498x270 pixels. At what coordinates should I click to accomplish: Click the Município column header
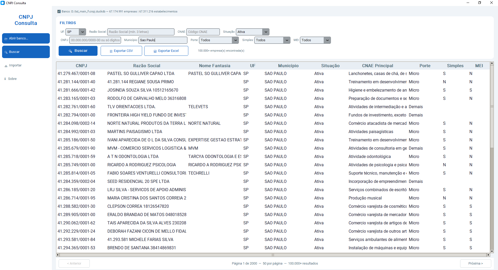(x=288, y=66)
